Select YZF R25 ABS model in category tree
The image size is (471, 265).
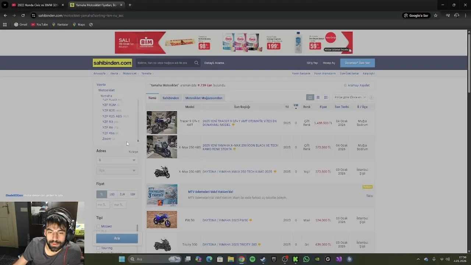(112, 116)
